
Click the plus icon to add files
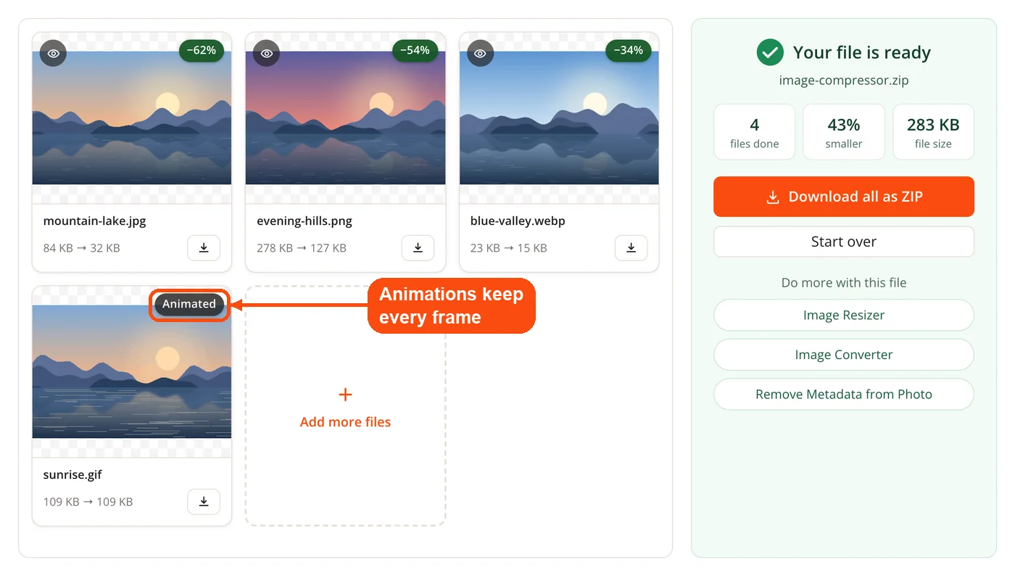pyautogui.click(x=345, y=395)
